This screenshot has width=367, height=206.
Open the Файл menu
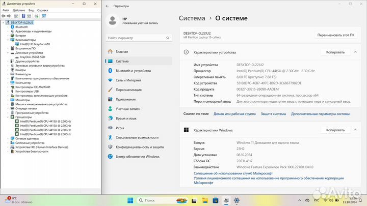pyautogui.click(x=6, y=10)
